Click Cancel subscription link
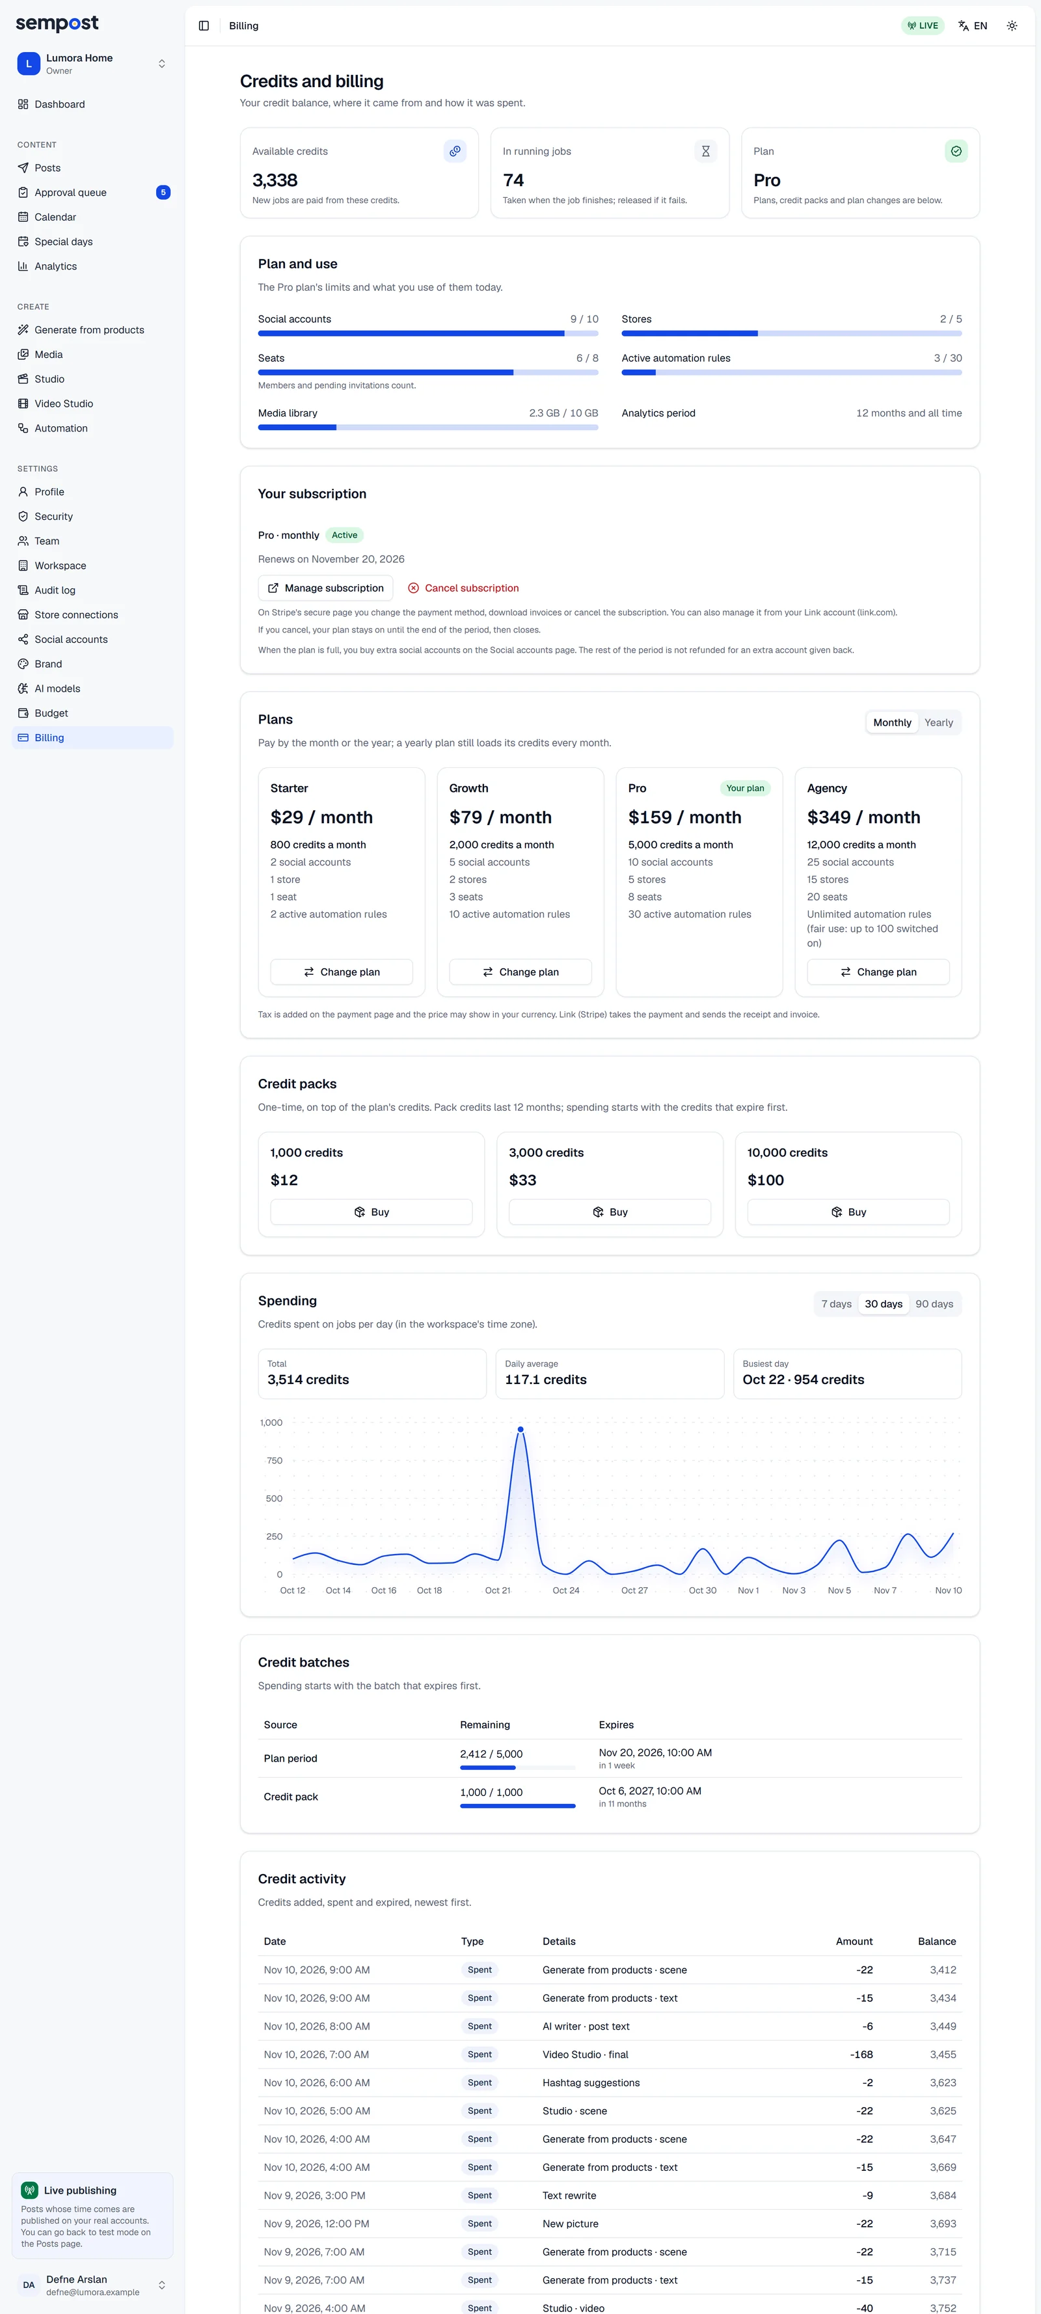The image size is (1041, 2314). 463,588
